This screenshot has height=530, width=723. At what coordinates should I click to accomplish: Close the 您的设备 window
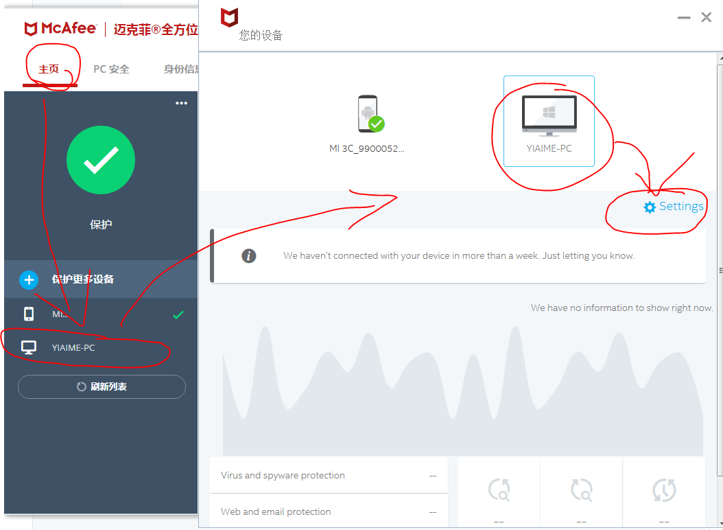[706, 18]
